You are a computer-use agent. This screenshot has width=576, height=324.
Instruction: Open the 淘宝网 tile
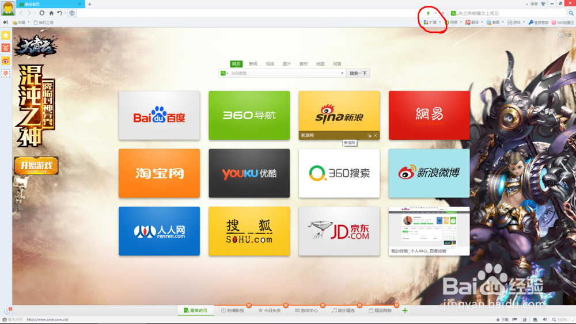click(x=159, y=173)
